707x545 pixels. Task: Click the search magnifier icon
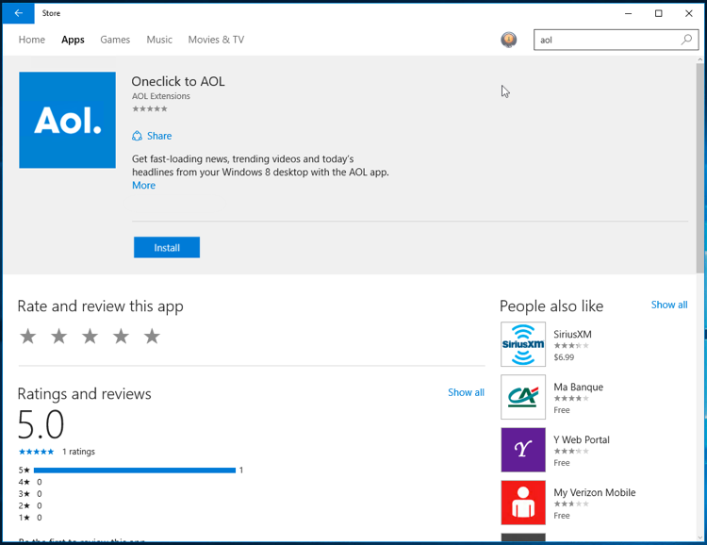[686, 40]
